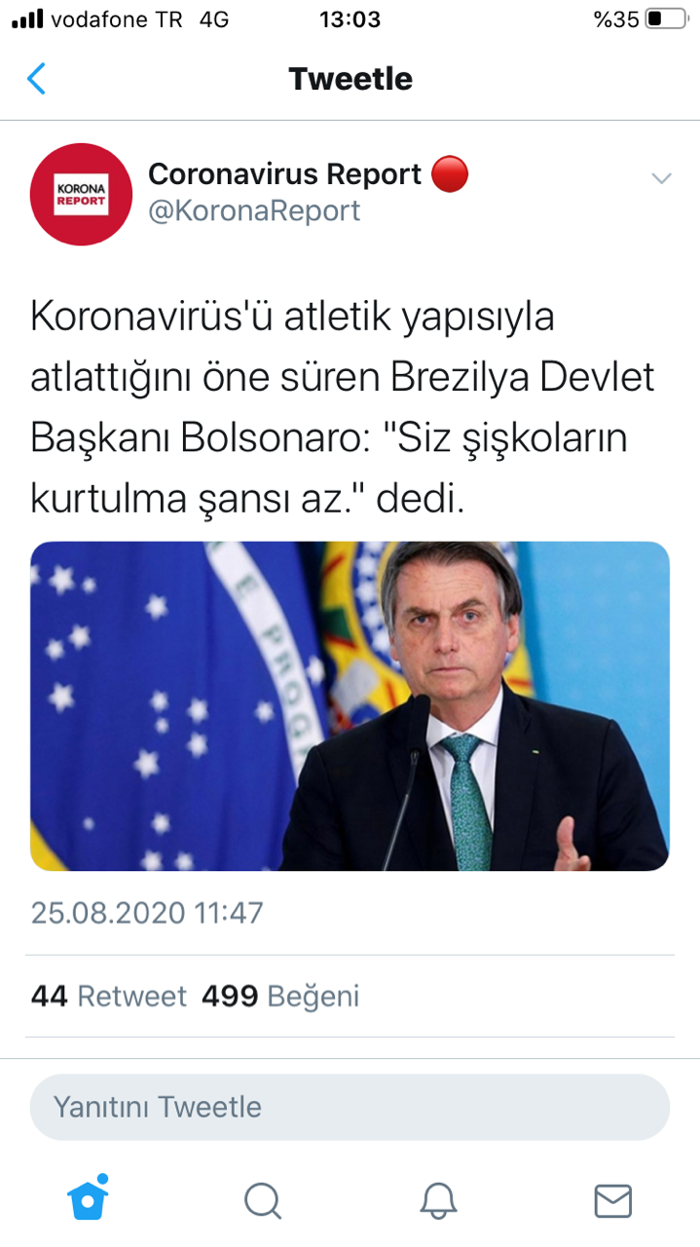Tap the @KoronaReport handle
Image resolution: width=700 pixels, height=1247 pixels.
(x=254, y=210)
